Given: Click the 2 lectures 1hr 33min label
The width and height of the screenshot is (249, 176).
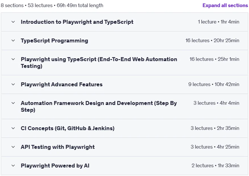Looking at the screenshot, I should [x=215, y=166].
